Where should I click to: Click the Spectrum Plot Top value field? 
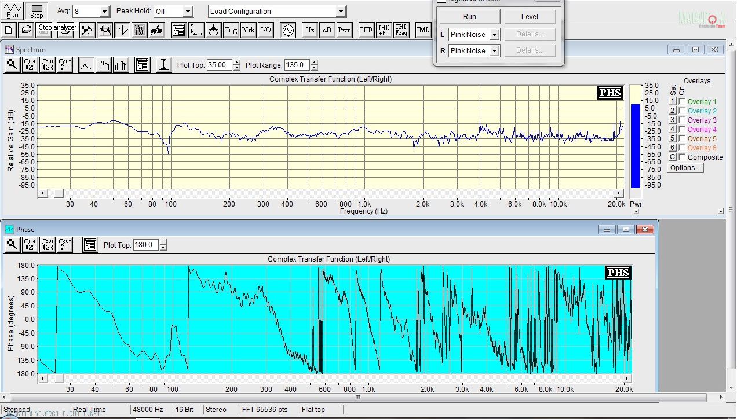219,65
